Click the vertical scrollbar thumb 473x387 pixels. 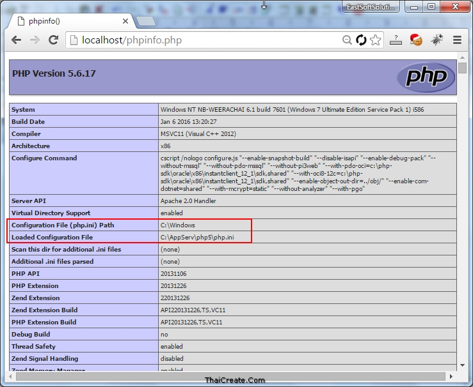click(x=462, y=68)
